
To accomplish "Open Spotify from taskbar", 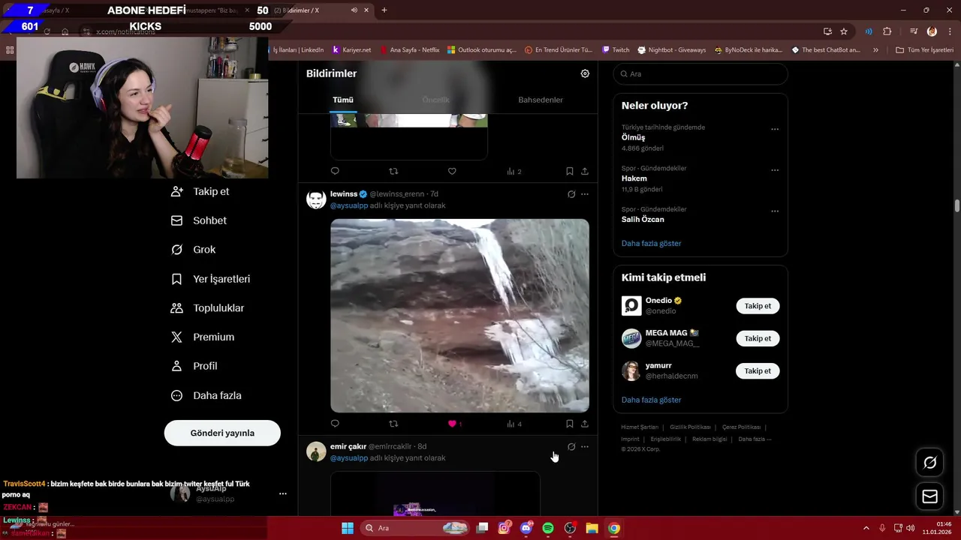I will pyautogui.click(x=548, y=528).
